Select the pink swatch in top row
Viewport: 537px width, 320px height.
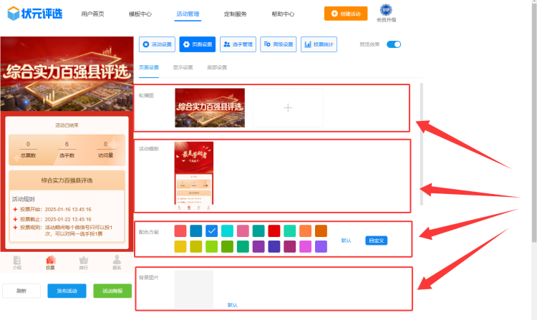[243, 231]
